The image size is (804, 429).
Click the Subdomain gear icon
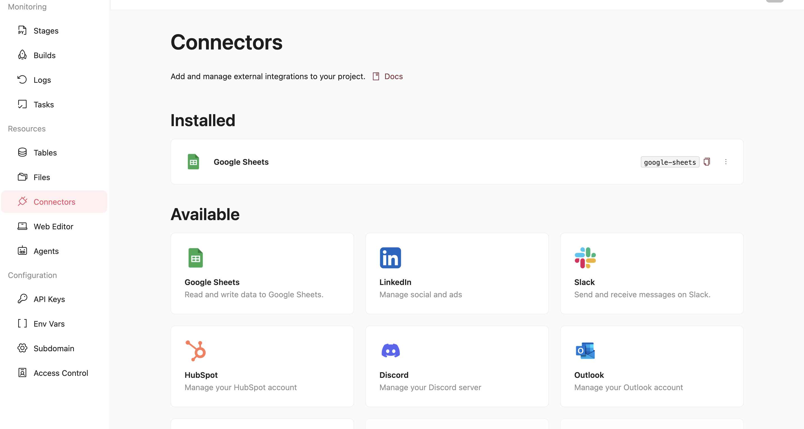(x=22, y=348)
